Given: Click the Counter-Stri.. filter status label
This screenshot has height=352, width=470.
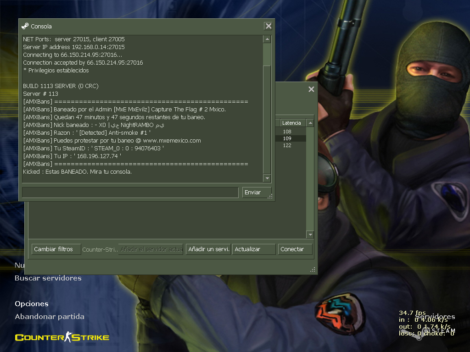Looking at the screenshot, I should pyautogui.click(x=100, y=249).
